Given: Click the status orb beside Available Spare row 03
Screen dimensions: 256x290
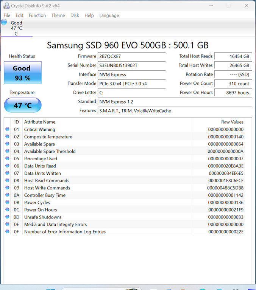Looking at the screenshot, I should click(8, 144).
